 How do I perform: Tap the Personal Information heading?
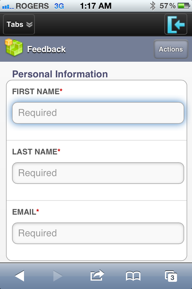(x=60, y=74)
